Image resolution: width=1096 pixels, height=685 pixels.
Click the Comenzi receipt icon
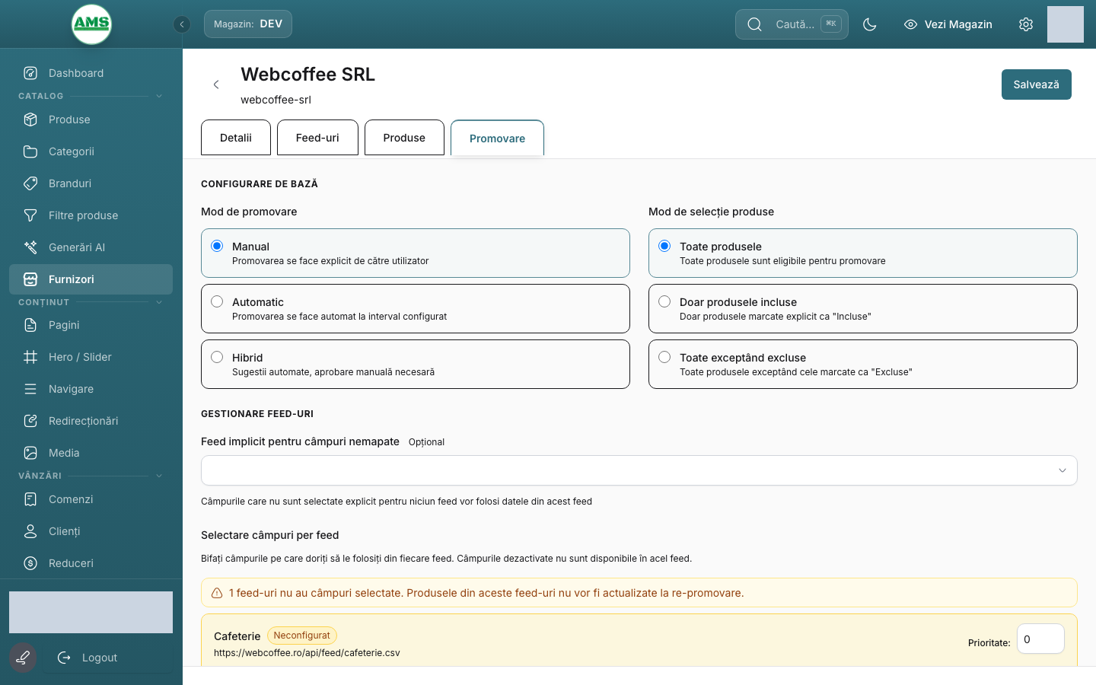click(30, 499)
